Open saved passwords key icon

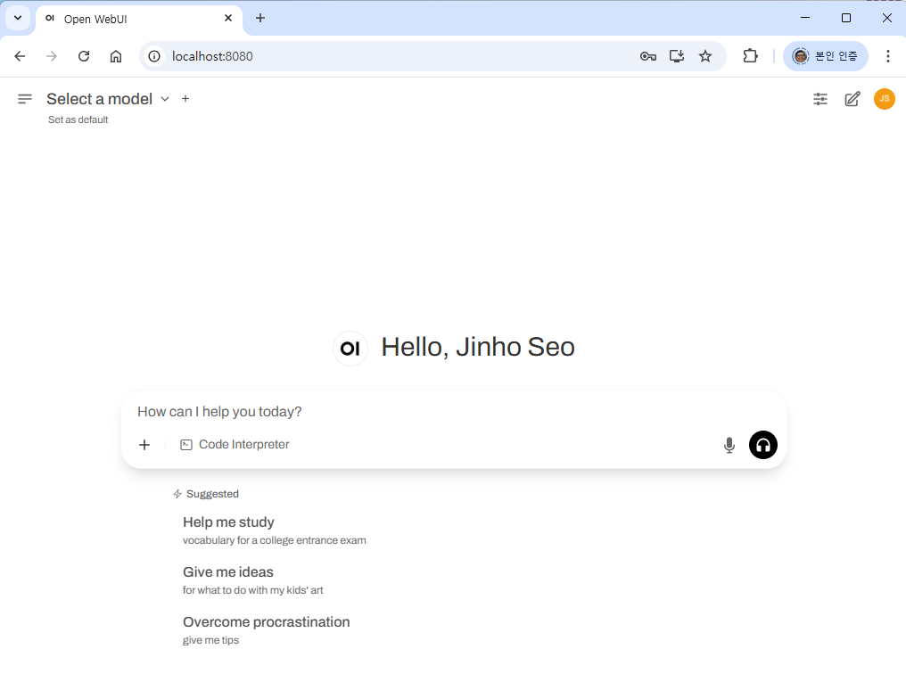tap(647, 56)
